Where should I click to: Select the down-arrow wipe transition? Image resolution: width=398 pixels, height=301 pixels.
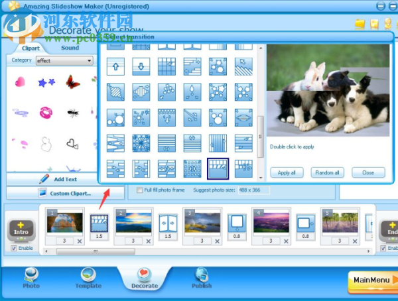point(141,66)
